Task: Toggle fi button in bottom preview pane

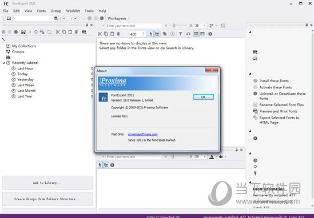Action: coord(100,165)
